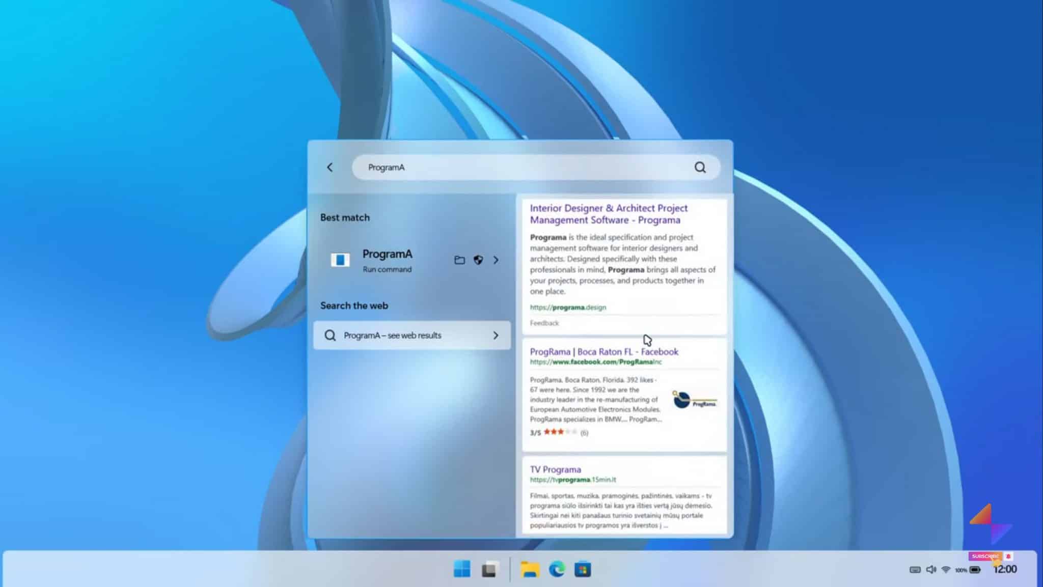
Task: Open the Programa interior design software link
Action: pos(609,214)
